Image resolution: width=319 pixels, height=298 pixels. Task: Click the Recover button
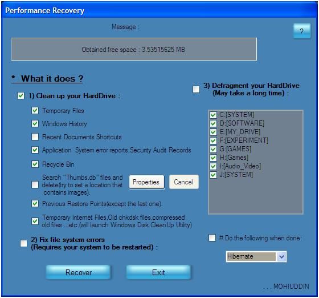click(x=79, y=272)
